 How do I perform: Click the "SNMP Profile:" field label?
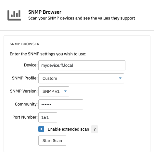(25, 78)
